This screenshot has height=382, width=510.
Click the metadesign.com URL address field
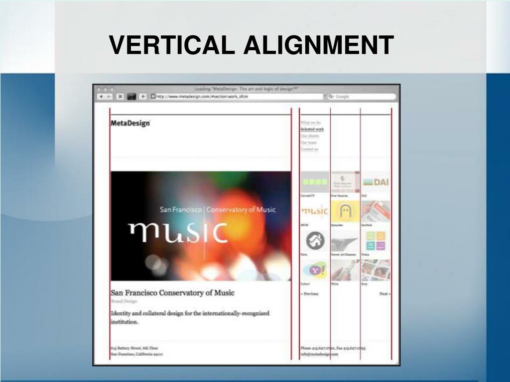point(237,96)
